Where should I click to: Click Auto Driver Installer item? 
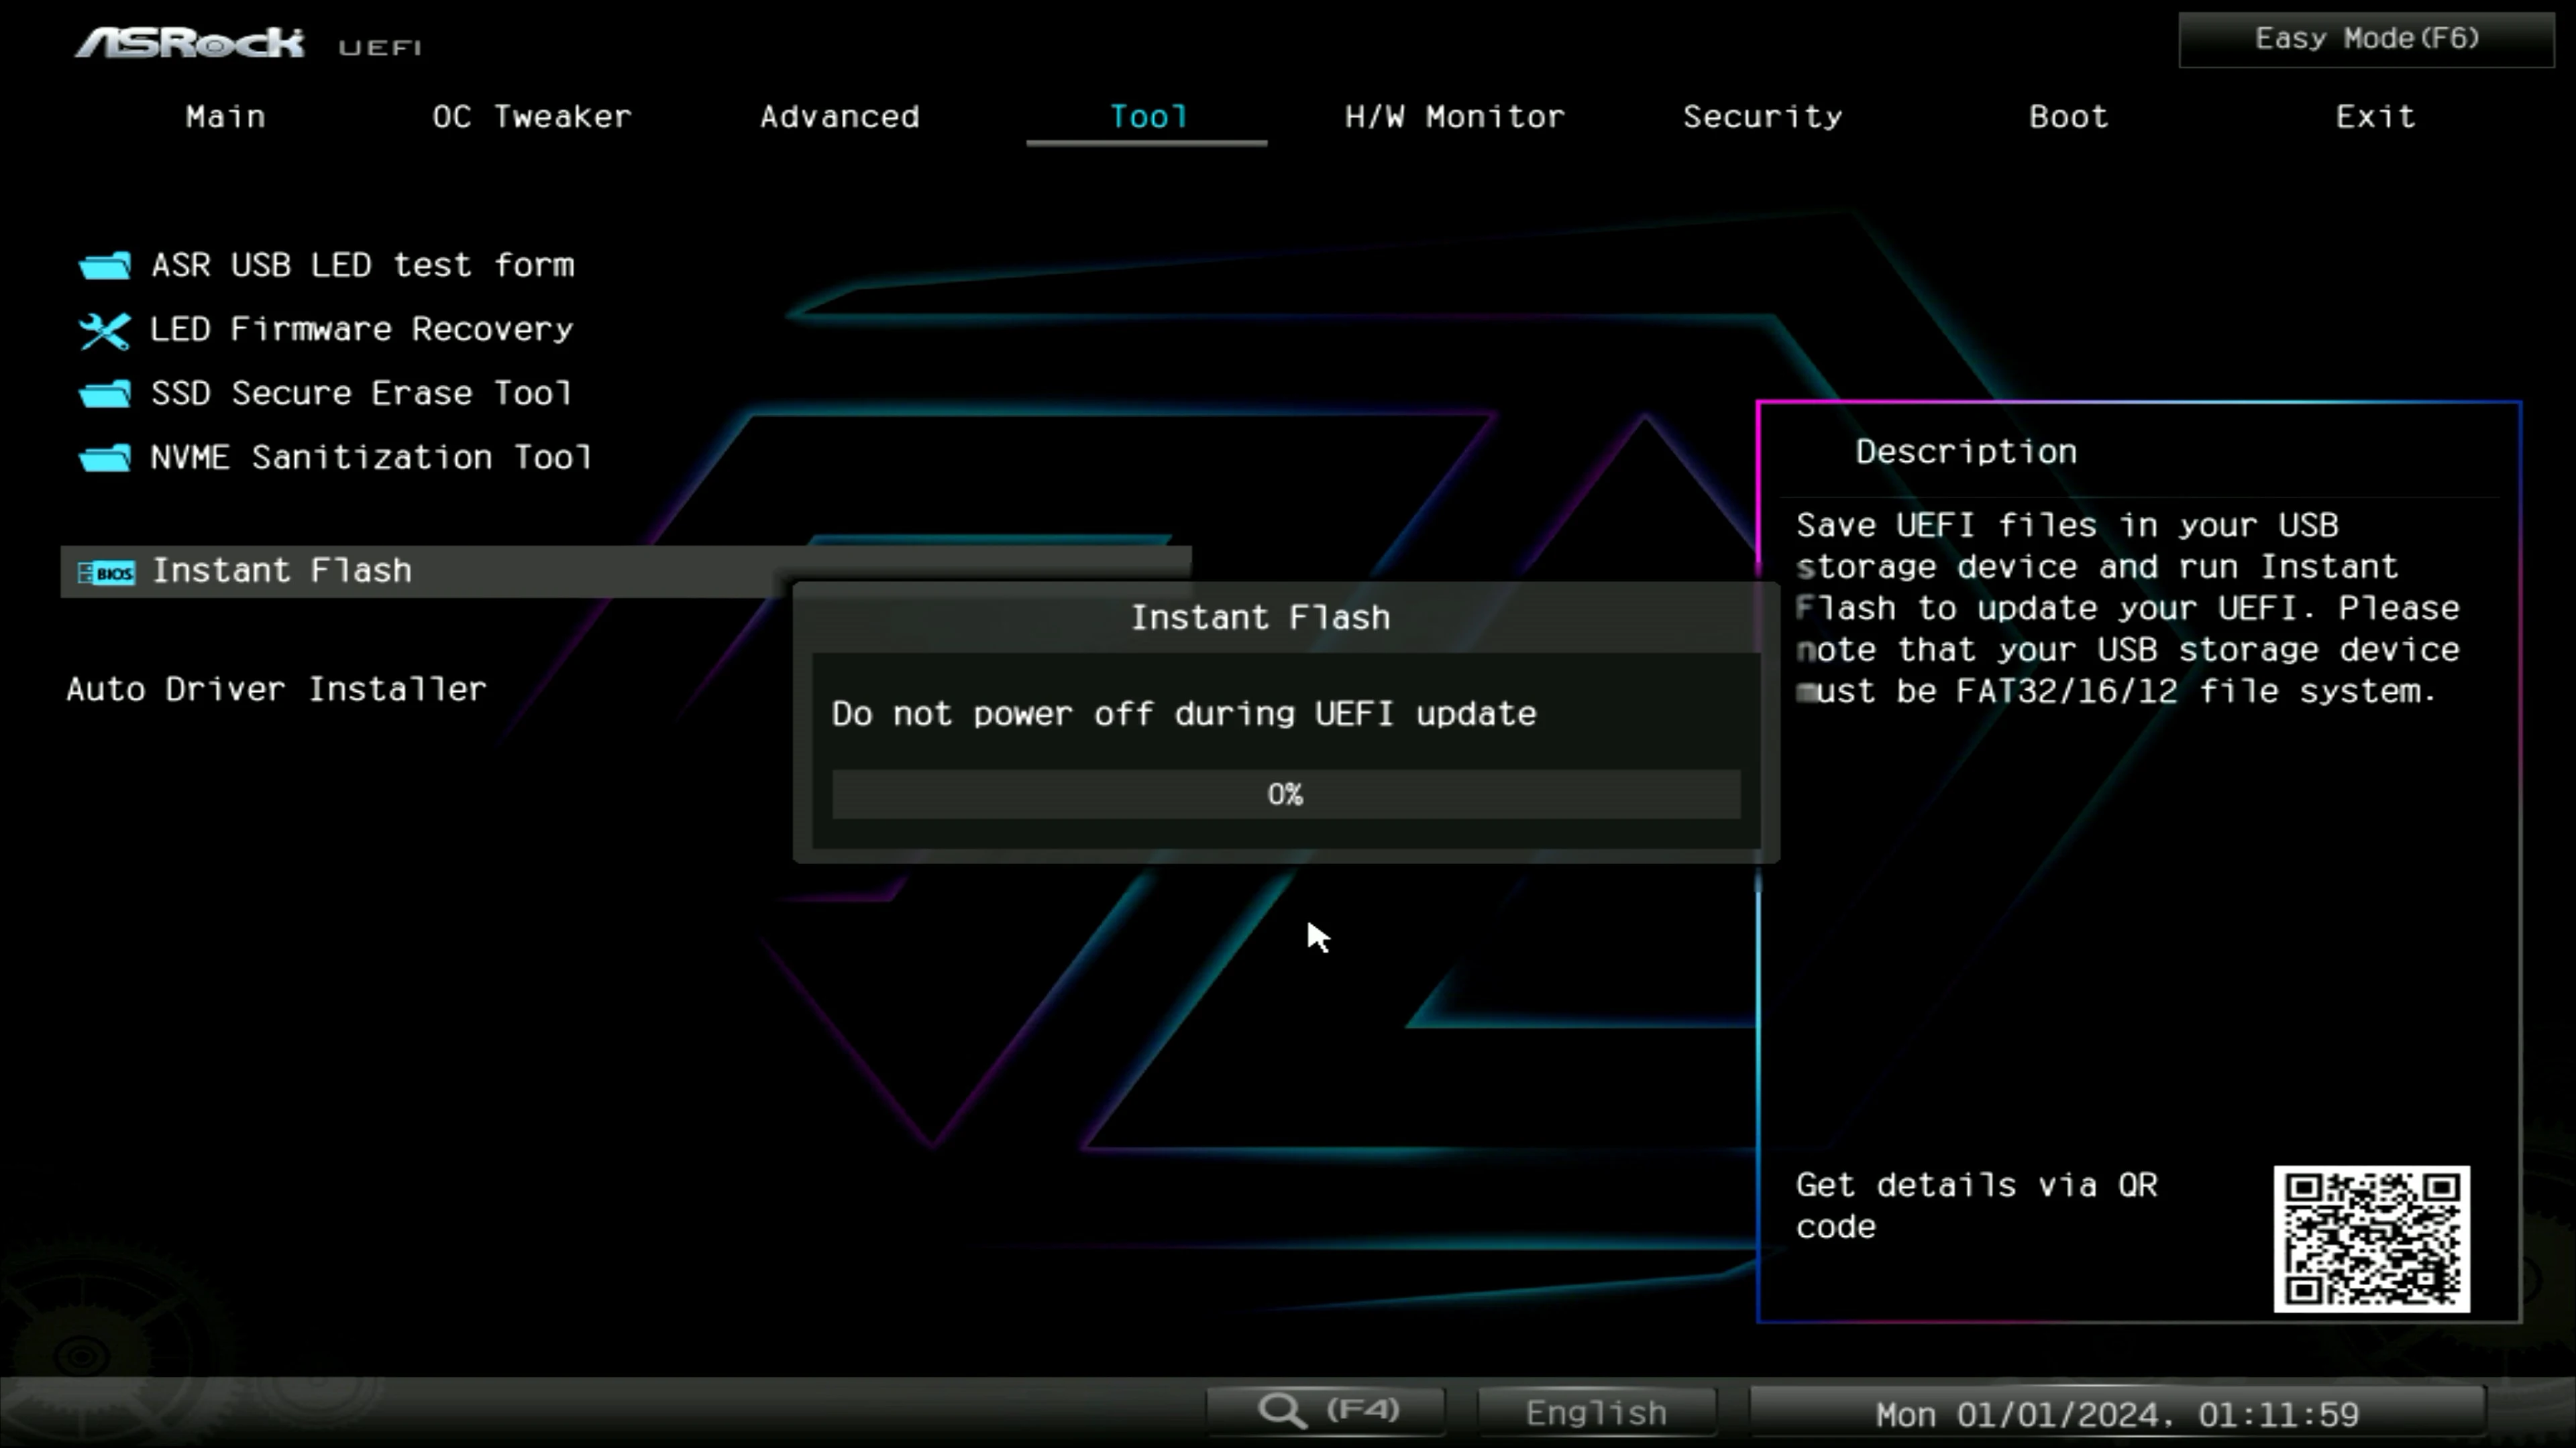point(276,688)
